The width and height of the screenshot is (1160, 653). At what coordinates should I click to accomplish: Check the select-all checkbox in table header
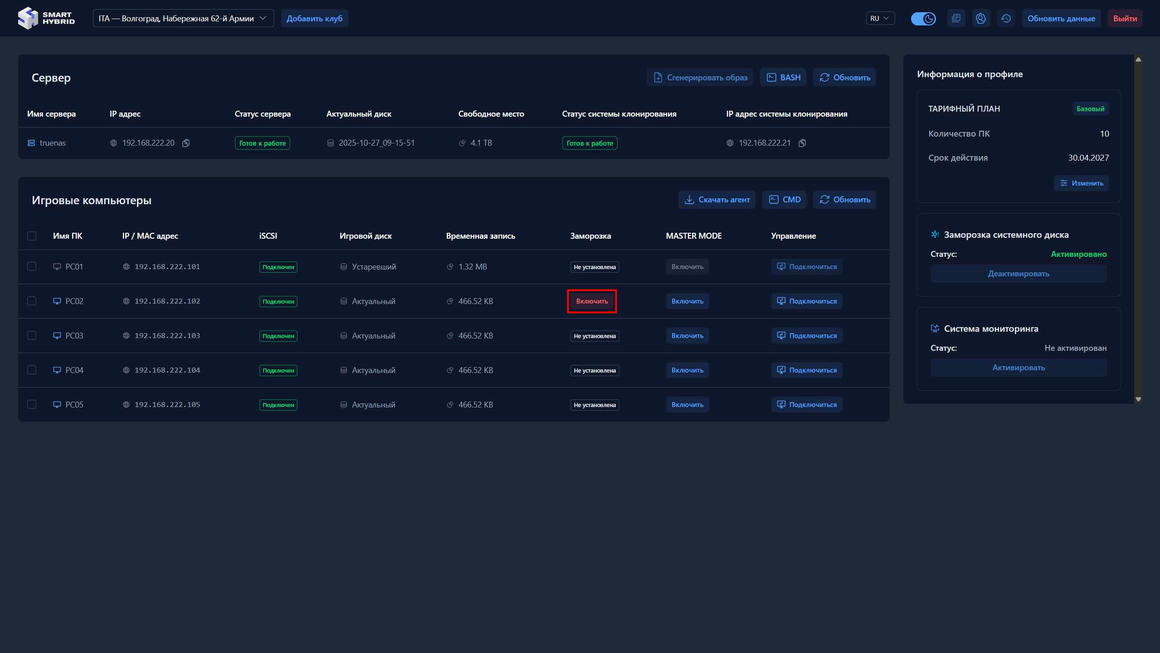point(32,236)
